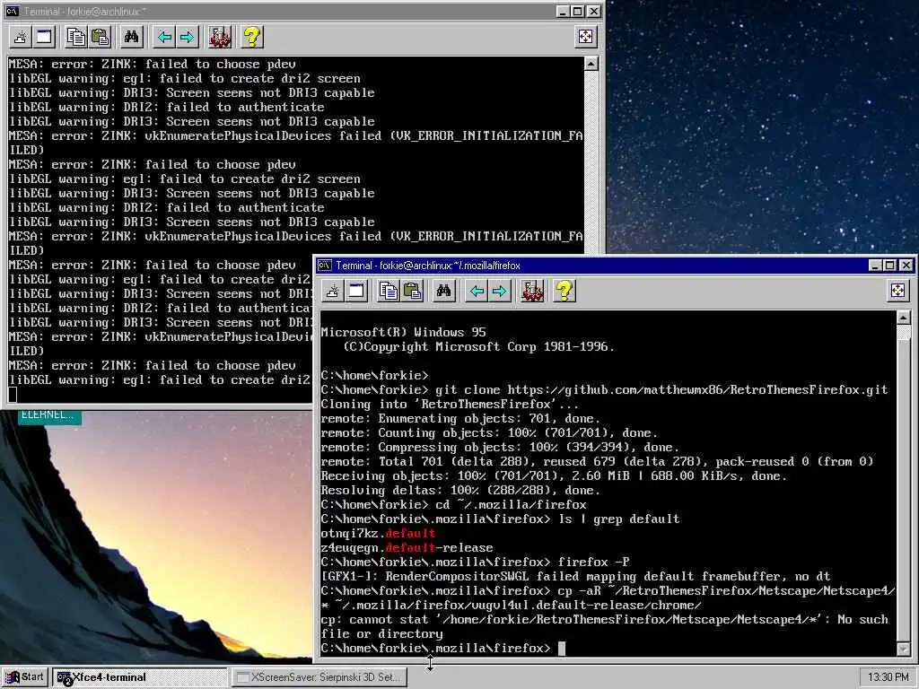
Task: Open Help question mark in background terminal
Action: click(252, 38)
